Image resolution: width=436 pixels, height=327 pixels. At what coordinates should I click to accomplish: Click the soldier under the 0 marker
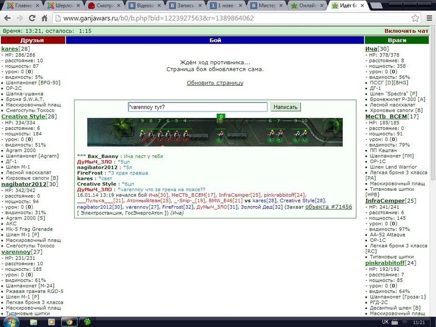[221, 135]
